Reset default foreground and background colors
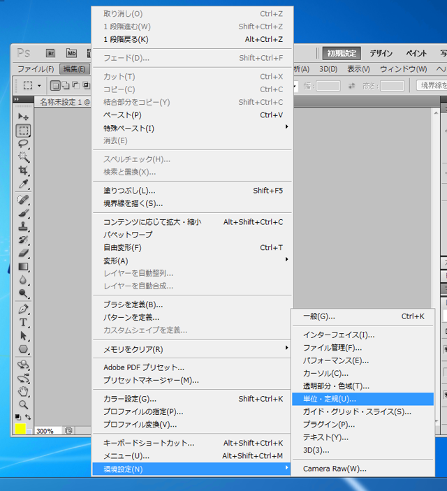 pyautogui.click(x=18, y=417)
